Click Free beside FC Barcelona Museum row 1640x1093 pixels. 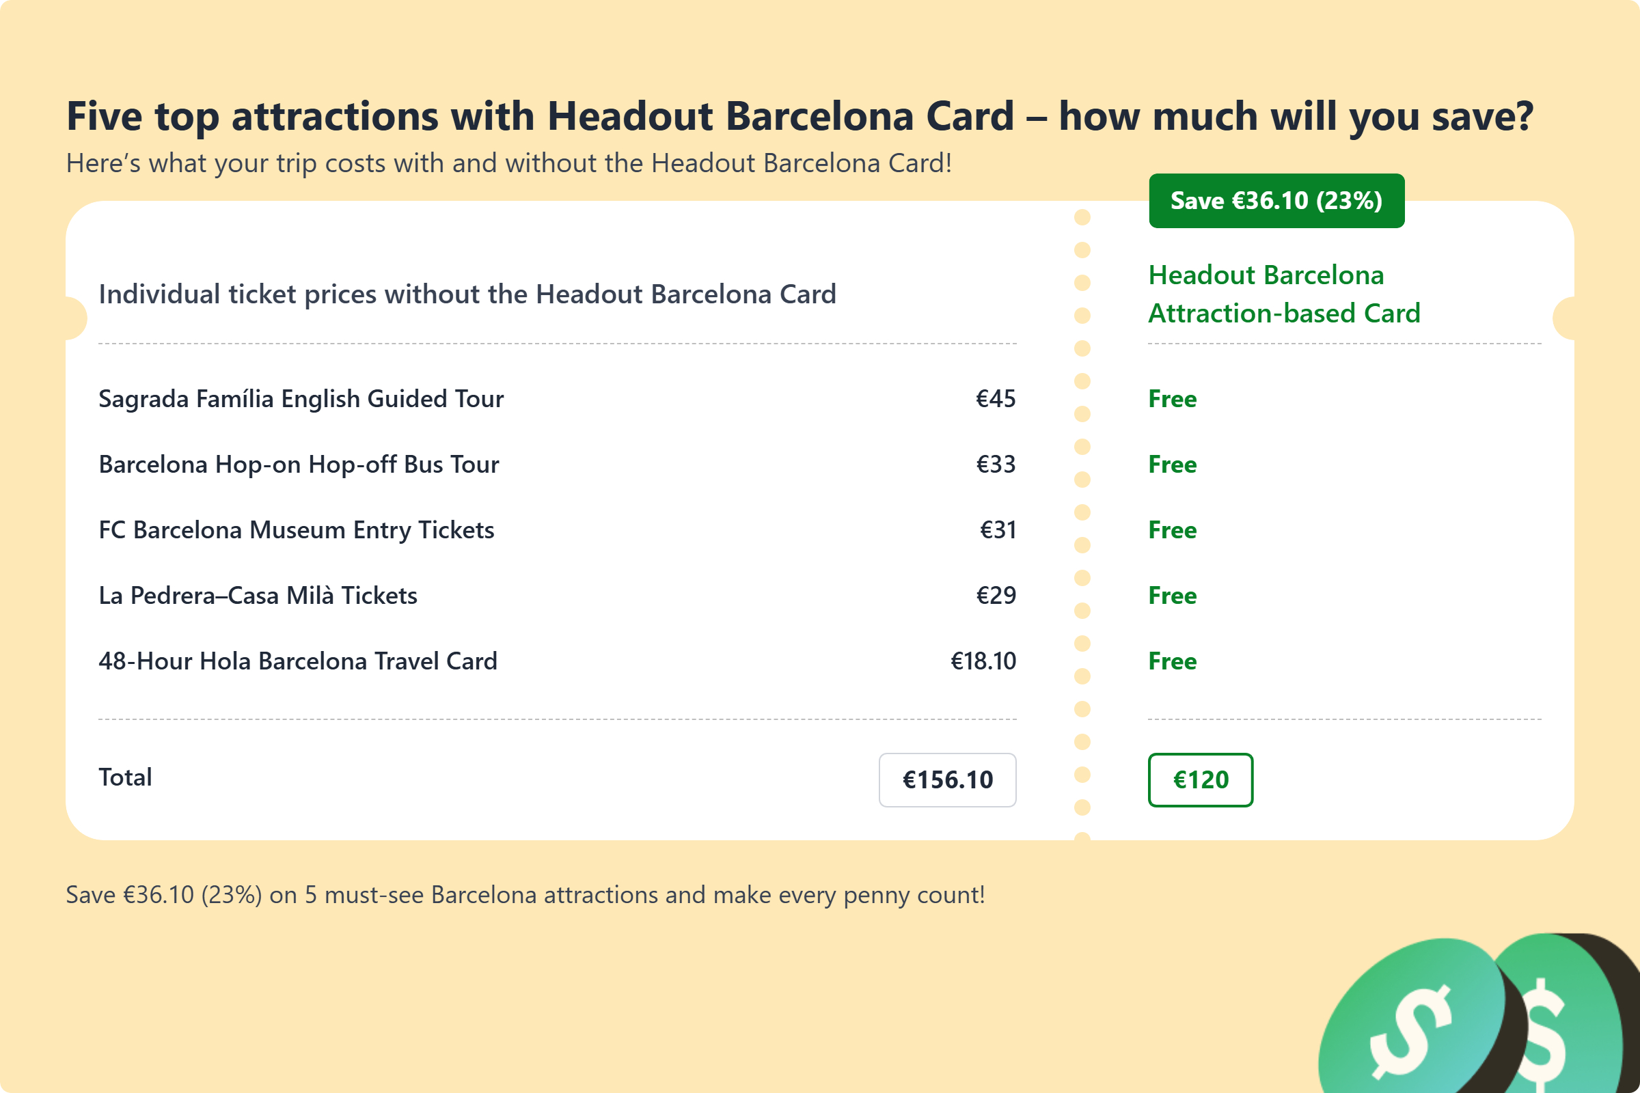[1172, 530]
